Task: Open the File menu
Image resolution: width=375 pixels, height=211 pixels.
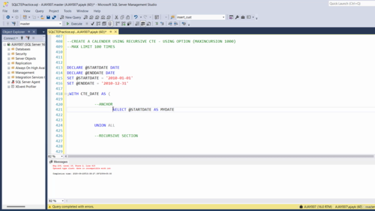Action: pyautogui.click(x=5, y=11)
